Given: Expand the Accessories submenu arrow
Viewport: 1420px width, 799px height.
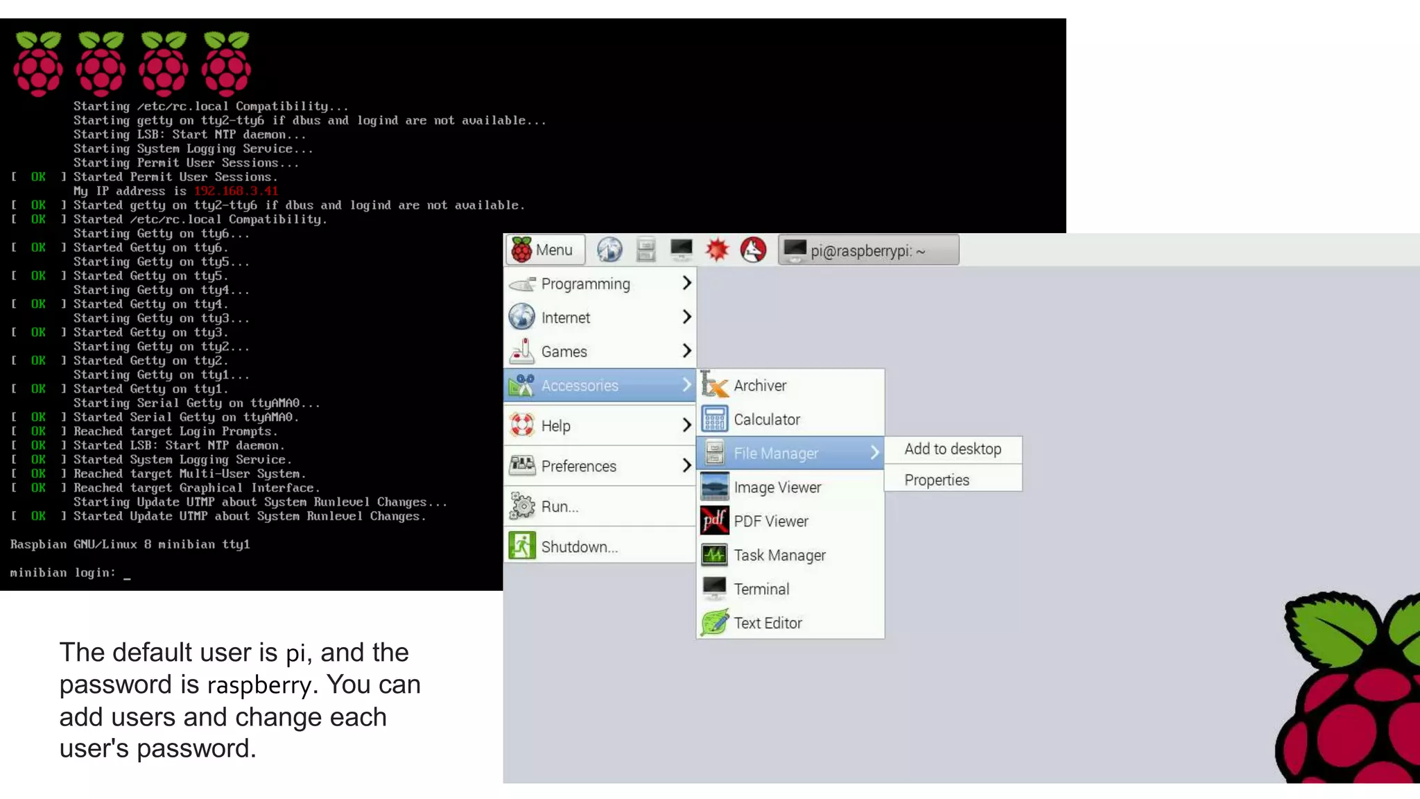Looking at the screenshot, I should [686, 385].
